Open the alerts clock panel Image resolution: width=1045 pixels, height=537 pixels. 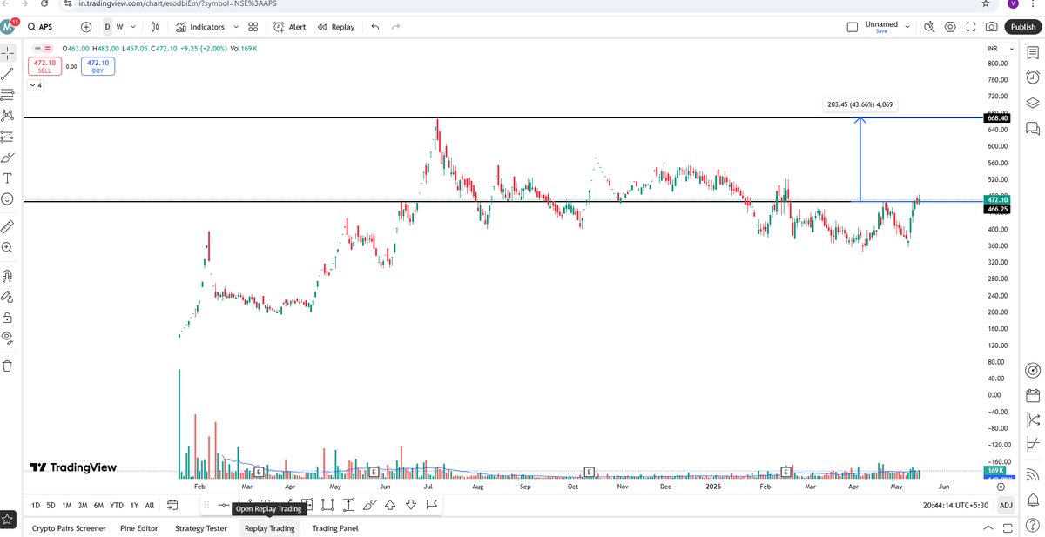point(1033,78)
